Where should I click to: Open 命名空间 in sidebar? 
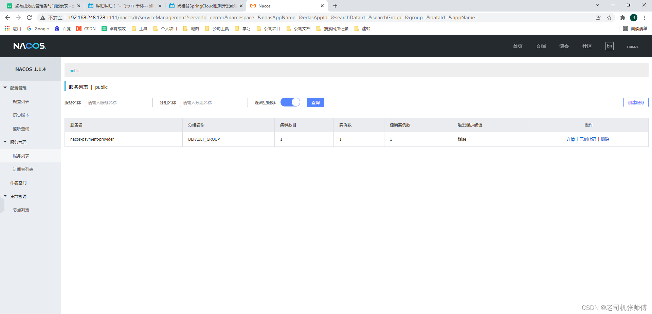[18, 183]
